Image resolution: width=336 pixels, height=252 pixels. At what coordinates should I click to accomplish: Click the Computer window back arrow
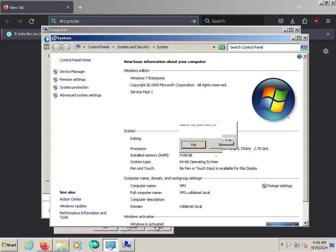pos(47,39)
